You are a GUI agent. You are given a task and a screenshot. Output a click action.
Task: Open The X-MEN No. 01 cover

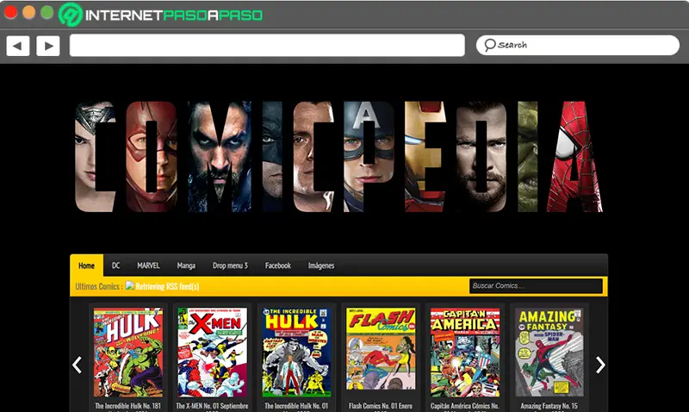pyautogui.click(x=212, y=353)
